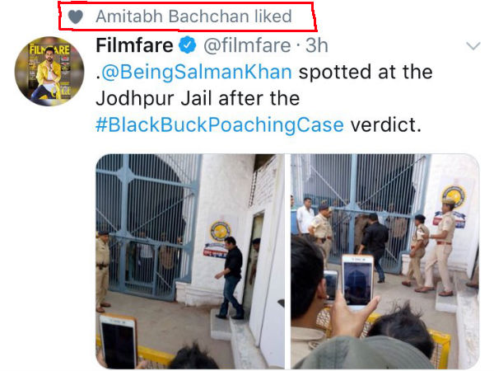The height and width of the screenshot is (371, 494).
Task: Open the @BeingSalmanKhan mention
Action: pyautogui.click(x=197, y=72)
